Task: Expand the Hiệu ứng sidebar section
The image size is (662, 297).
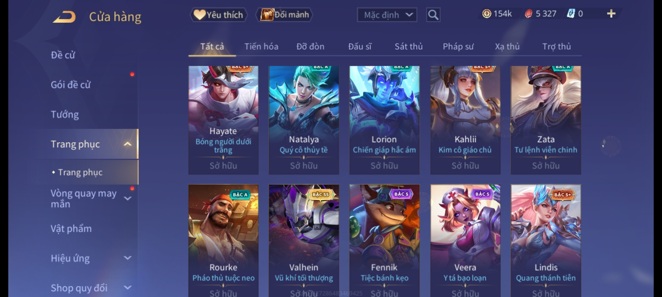Action: [127, 258]
